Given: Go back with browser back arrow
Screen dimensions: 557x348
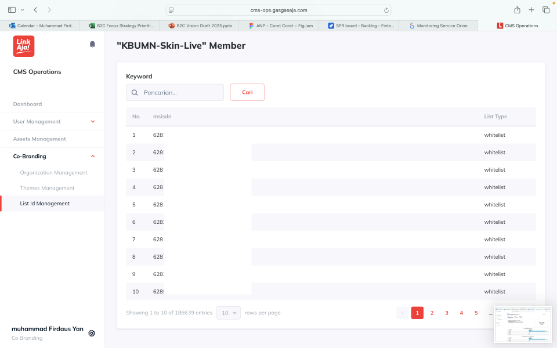Looking at the screenshot, I should tap(35, 10).
